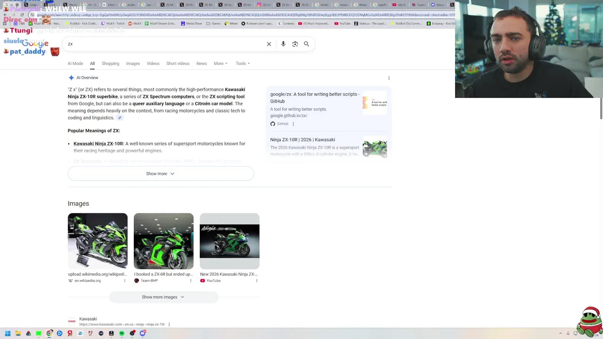The image size is (603, 339).
Task: Expand AI Overview with Show more
Action: (x=161, y=174)
